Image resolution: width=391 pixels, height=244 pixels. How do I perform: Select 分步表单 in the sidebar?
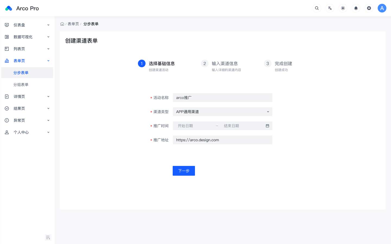pos(27,73)
